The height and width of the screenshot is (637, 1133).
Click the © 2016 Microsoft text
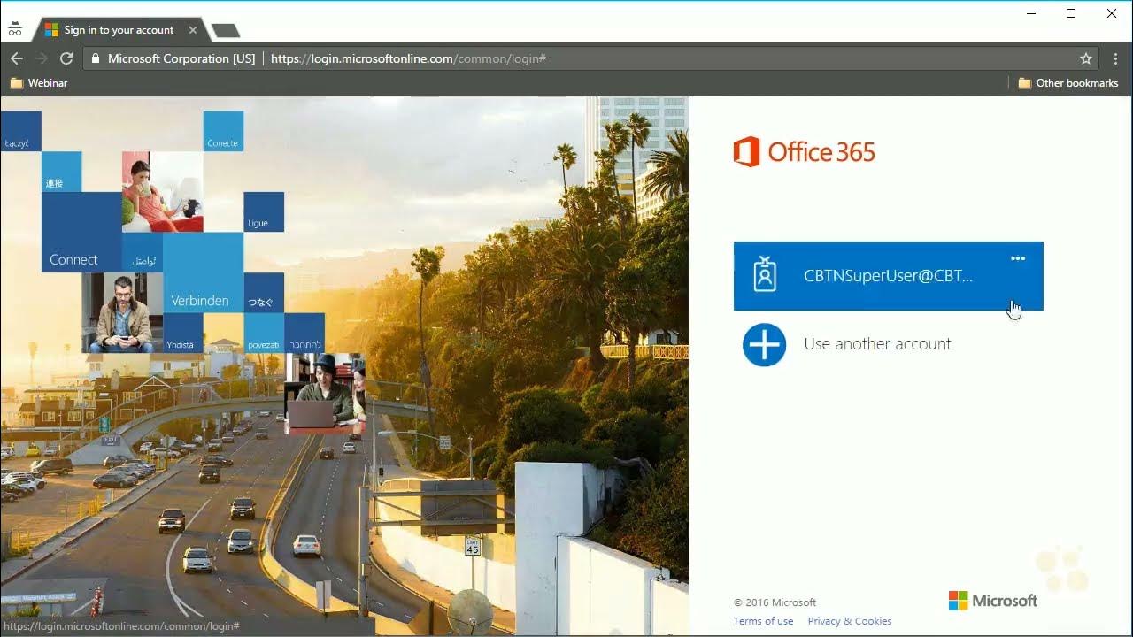(x=775, y=602)
